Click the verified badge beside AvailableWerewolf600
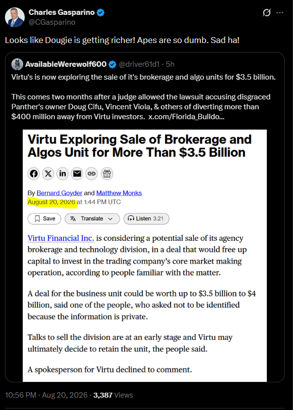The width and height of the screenshot is (293, 410). click(112, 64)
